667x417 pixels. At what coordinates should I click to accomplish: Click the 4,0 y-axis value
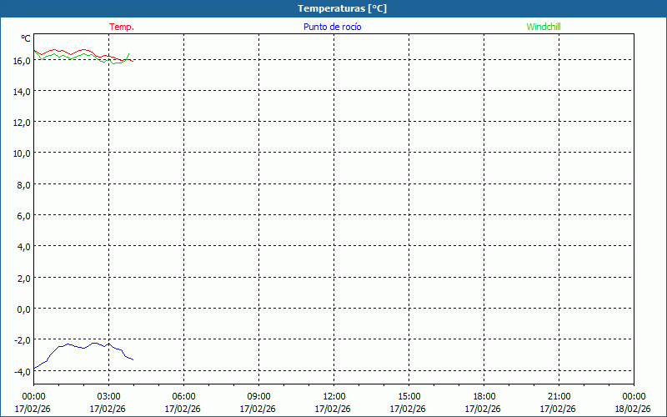pyautogui.click(x=23, y=247)
